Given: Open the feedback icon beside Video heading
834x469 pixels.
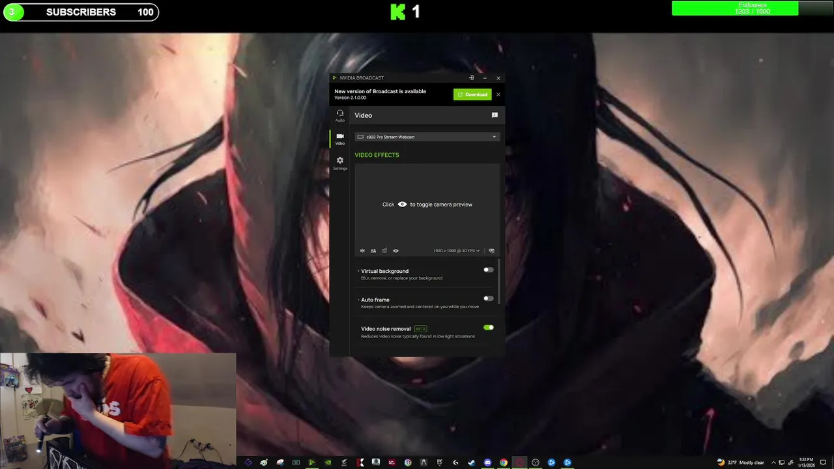Looking at the screenshot, I should click(x=495, y=115).
